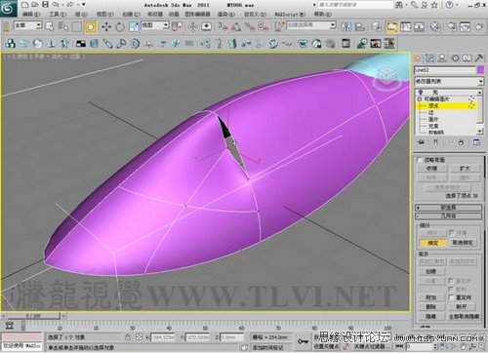Toggle the Percent Snap icon
The image size is (488, 353).
pyautogui.click(x=250, y=26)
